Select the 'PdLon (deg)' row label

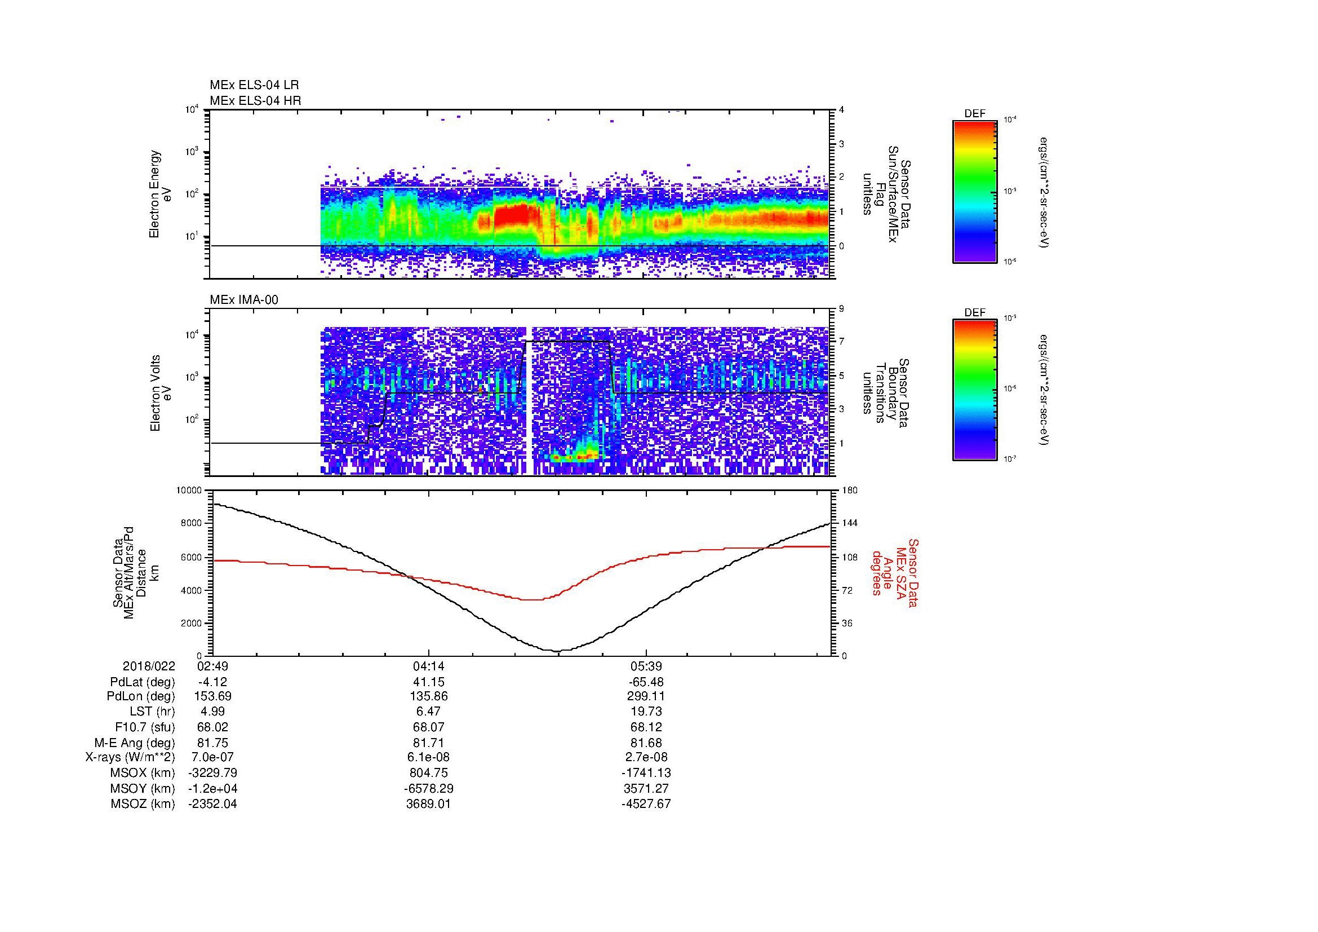[x=142, y=696]
